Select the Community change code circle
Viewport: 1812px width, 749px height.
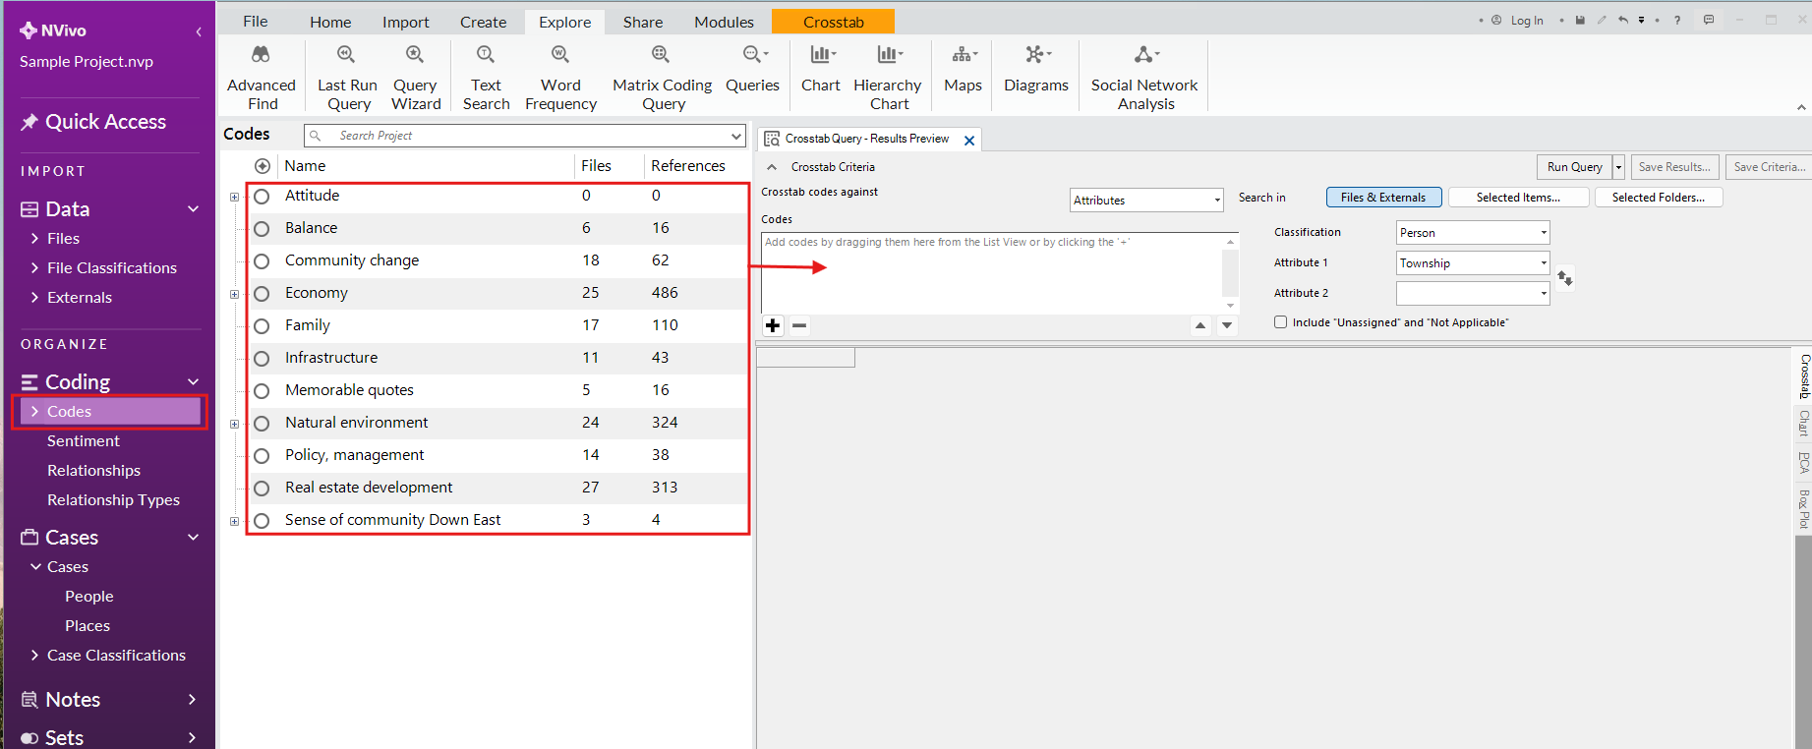tap(262, 261)
